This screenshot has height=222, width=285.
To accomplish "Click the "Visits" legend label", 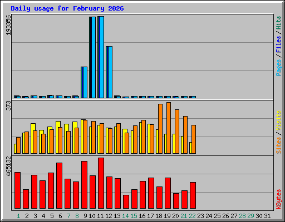I will [x=279, y=121].
